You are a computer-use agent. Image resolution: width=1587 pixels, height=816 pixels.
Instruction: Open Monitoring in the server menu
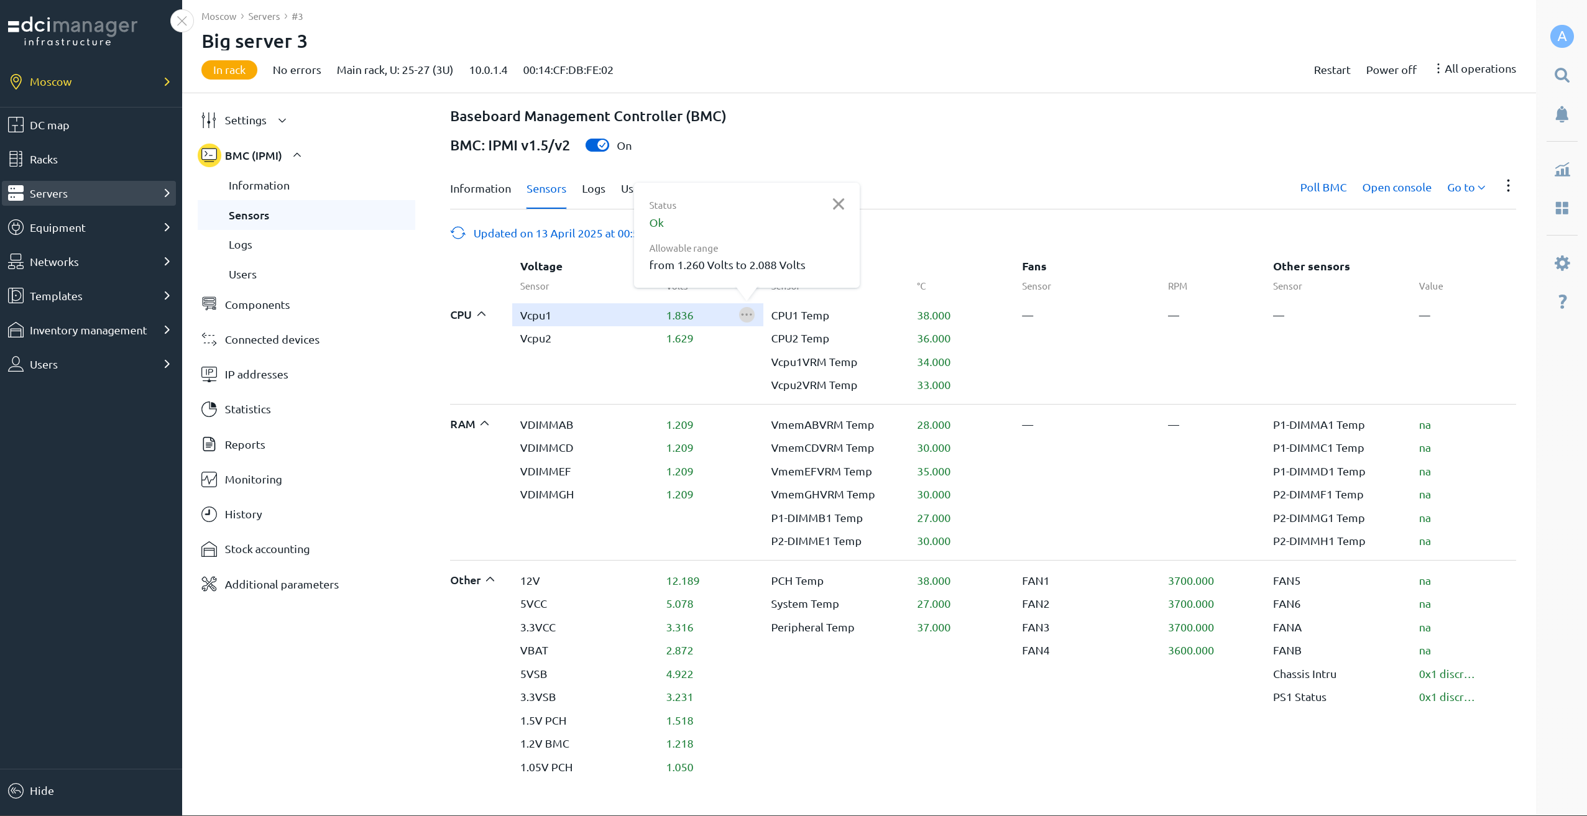[x=253, y=480]
